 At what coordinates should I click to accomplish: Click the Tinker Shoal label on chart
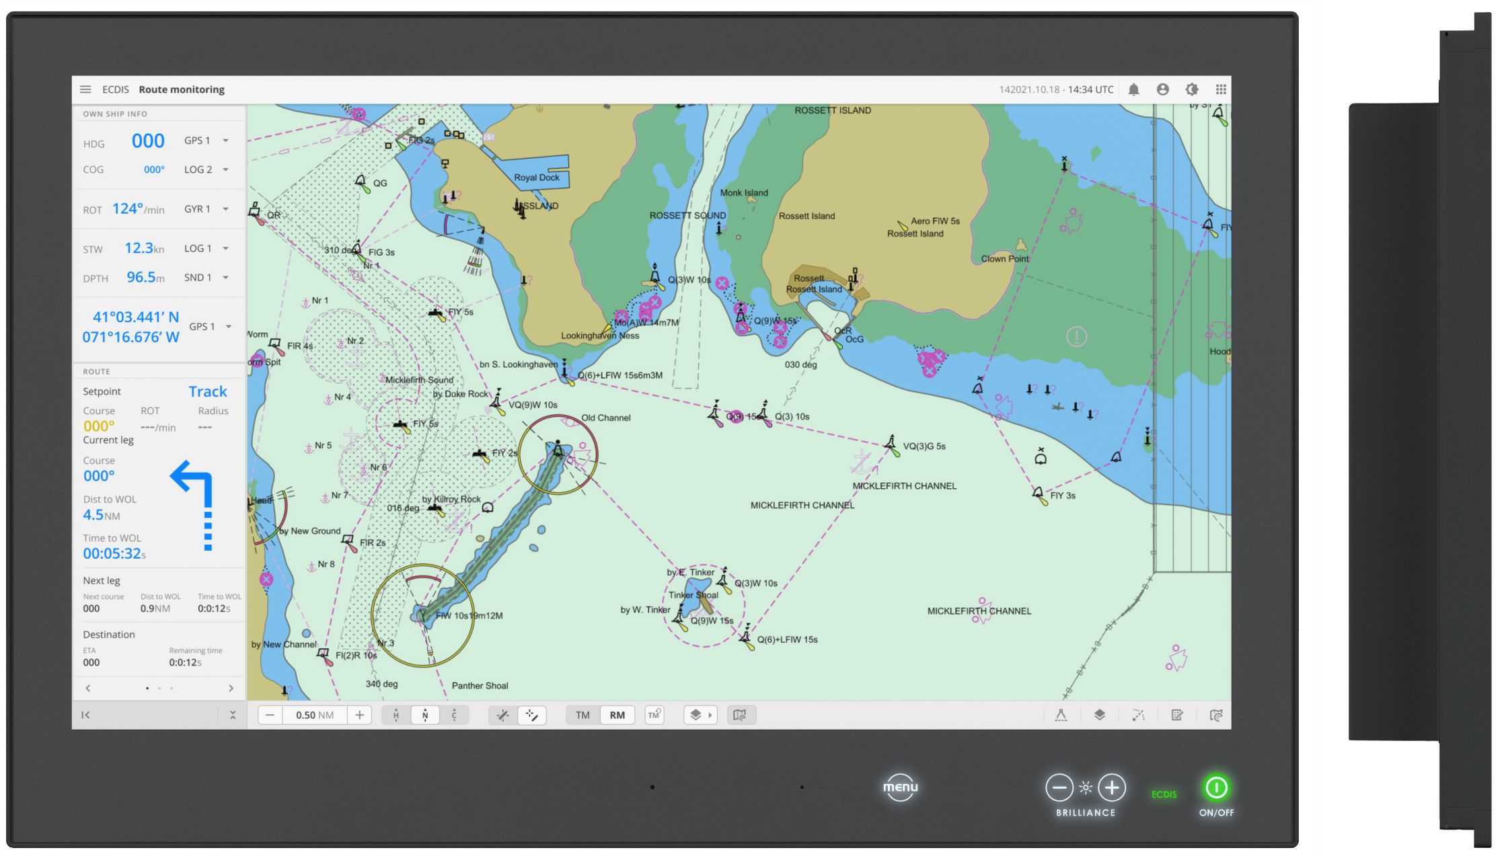pos(693,595)
